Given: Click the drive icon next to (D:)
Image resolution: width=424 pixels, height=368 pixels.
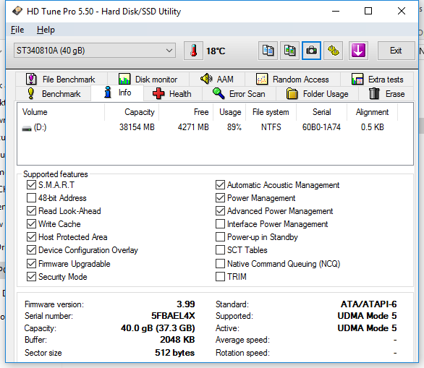Looking at the screenshot, I should [27, 129].
